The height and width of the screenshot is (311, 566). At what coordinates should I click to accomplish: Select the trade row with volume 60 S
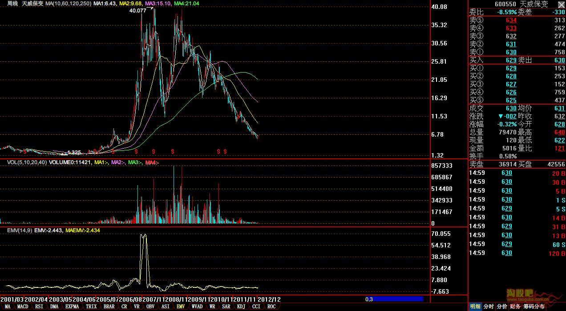[517, 244]
